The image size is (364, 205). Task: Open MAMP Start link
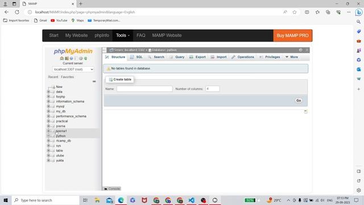tap(53, 35)
